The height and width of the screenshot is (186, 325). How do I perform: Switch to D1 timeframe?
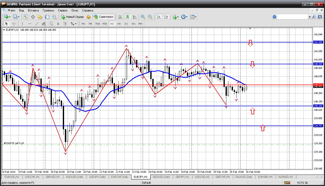point(126,24)
